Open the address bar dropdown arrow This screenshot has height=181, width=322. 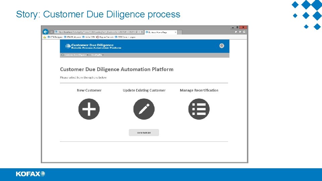tap(139, 32)
